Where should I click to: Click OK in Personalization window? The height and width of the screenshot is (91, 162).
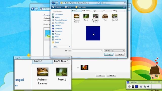pos(100,75)
